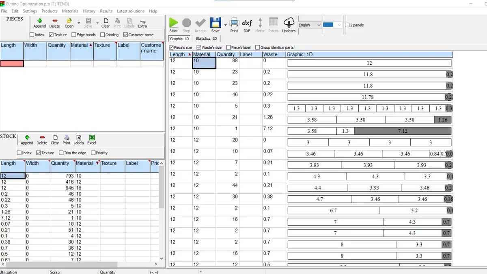The height and width of the screenshot is (274, 487).
Task: Stop the optimization
Action: (186, 25)
